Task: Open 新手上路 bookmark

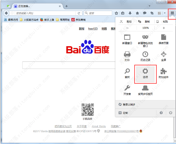Action: pos(47,20)
